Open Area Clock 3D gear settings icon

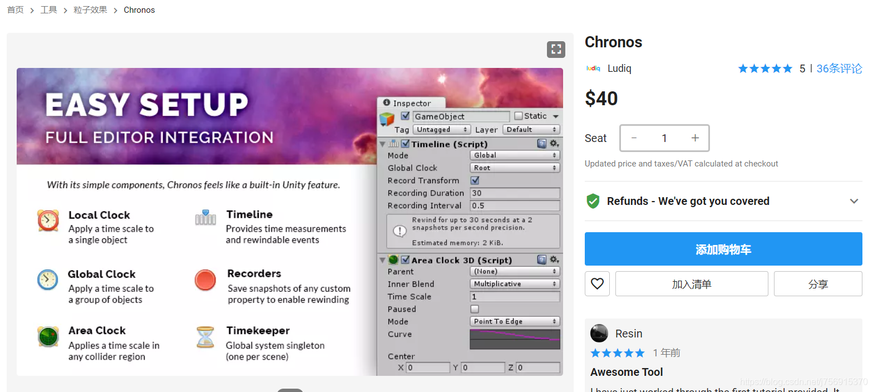pyautogui.click(x=554, y=259)
